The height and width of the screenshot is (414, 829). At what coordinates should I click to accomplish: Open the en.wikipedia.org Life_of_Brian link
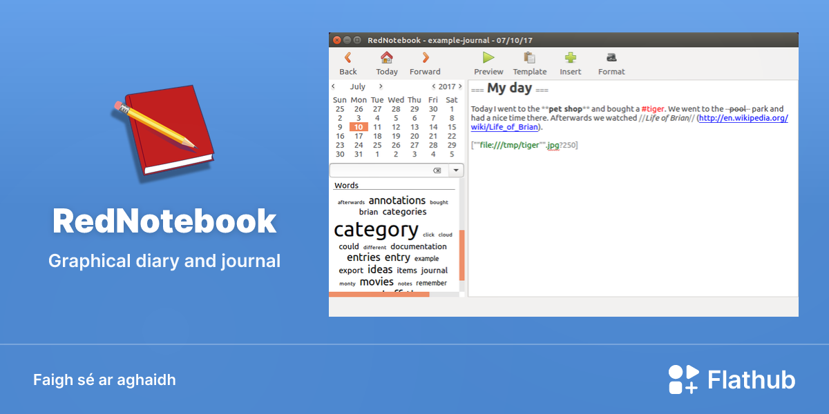pyautogui.click(x=629, y=122)
